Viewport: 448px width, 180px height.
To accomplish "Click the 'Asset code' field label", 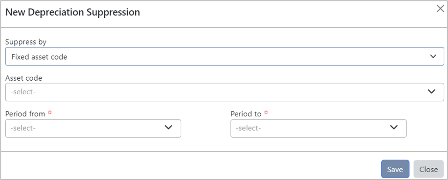I will (24, 78).
